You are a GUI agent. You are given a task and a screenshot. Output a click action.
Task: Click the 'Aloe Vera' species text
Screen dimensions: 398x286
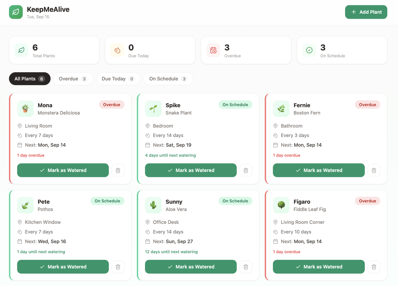(176, 209)
